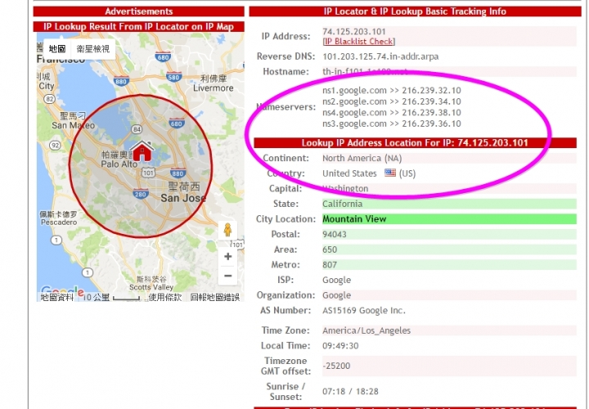
Task: Click metro code 807
Action: [x=330, y=265]
